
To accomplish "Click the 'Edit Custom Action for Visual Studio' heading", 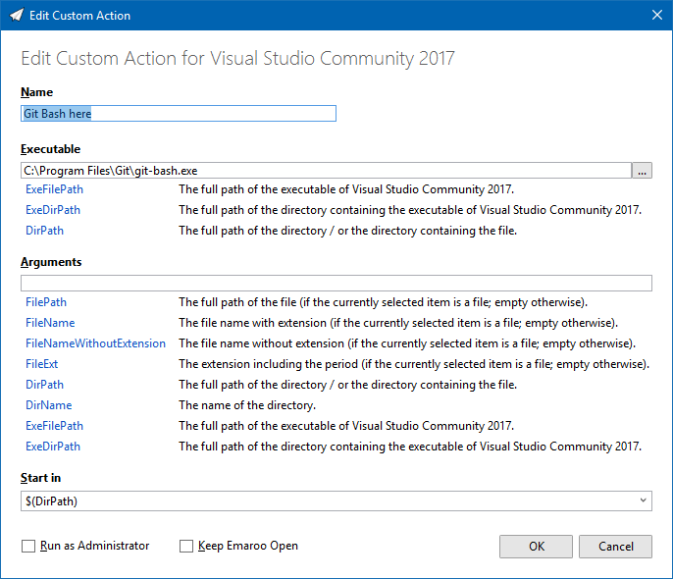I will point(237,58).
